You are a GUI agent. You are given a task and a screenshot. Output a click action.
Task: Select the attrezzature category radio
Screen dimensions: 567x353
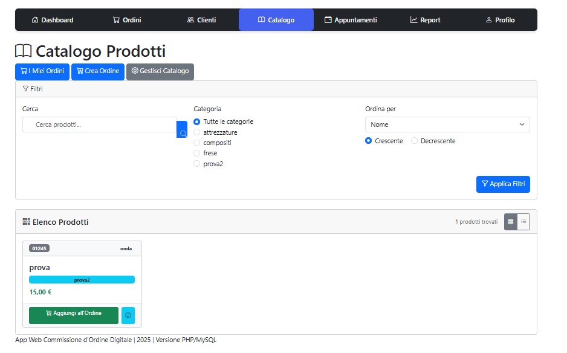(196, 132)
